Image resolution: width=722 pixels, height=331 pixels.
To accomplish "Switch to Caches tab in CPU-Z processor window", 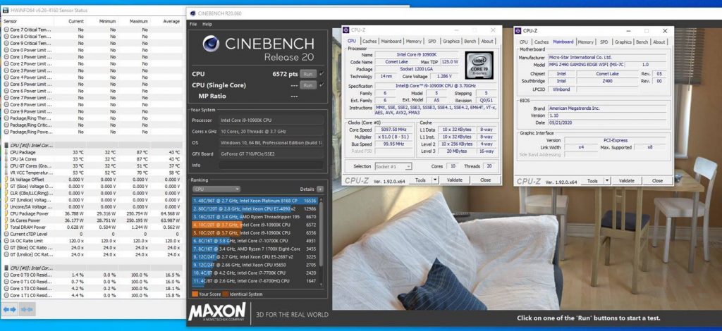I will pos(369,42).
